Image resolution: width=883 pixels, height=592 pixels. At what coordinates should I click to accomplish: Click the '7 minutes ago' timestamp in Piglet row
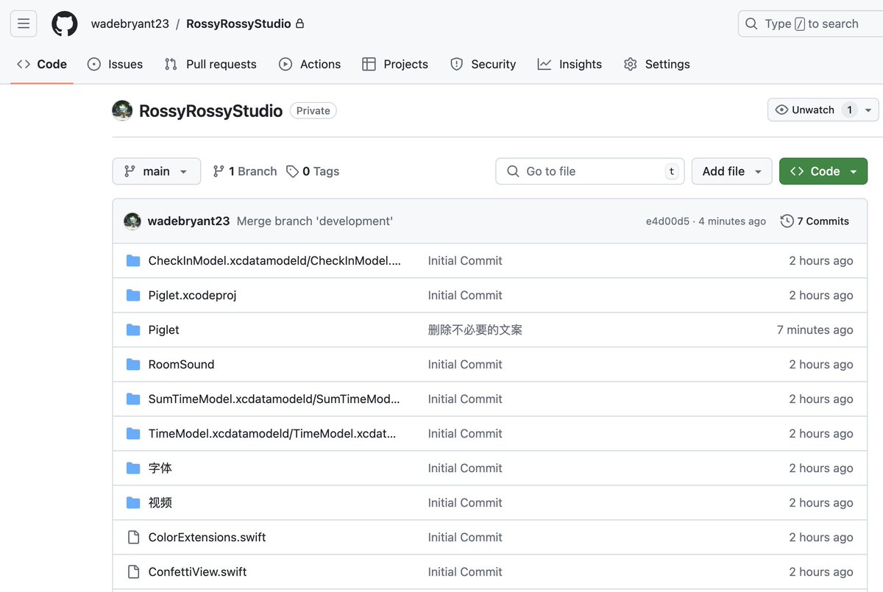(x=815, y=329)
